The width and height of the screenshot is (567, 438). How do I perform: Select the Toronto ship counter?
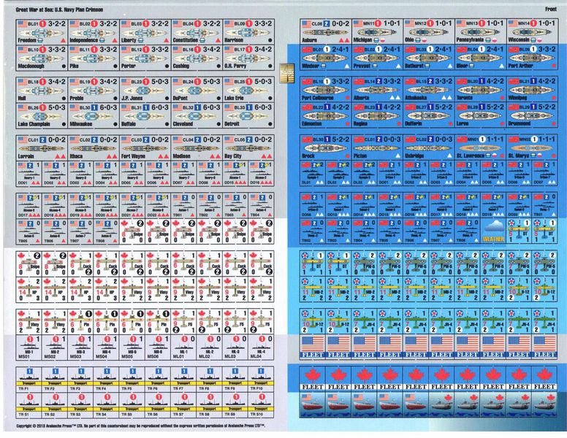(481, 90)
